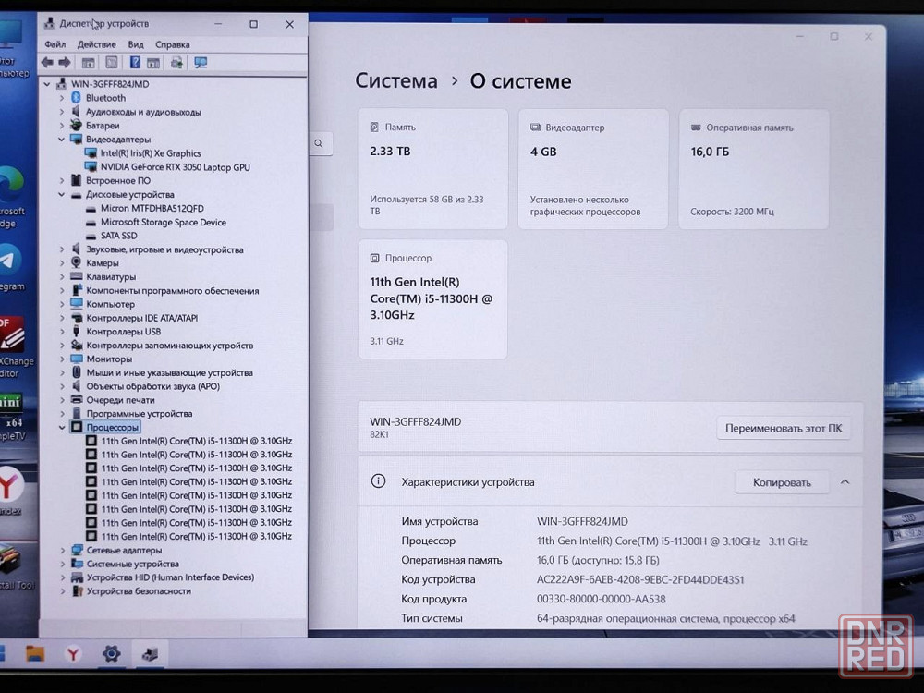Expand the Камеры node
Image resolution: width=924 pixels, height=693 pixels.
click(x=62, y=262)
